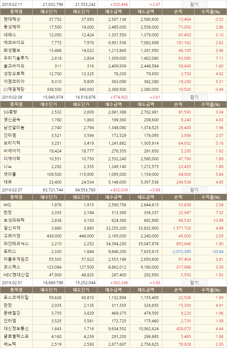Select the date 2019.02.07

pos(12,190)
